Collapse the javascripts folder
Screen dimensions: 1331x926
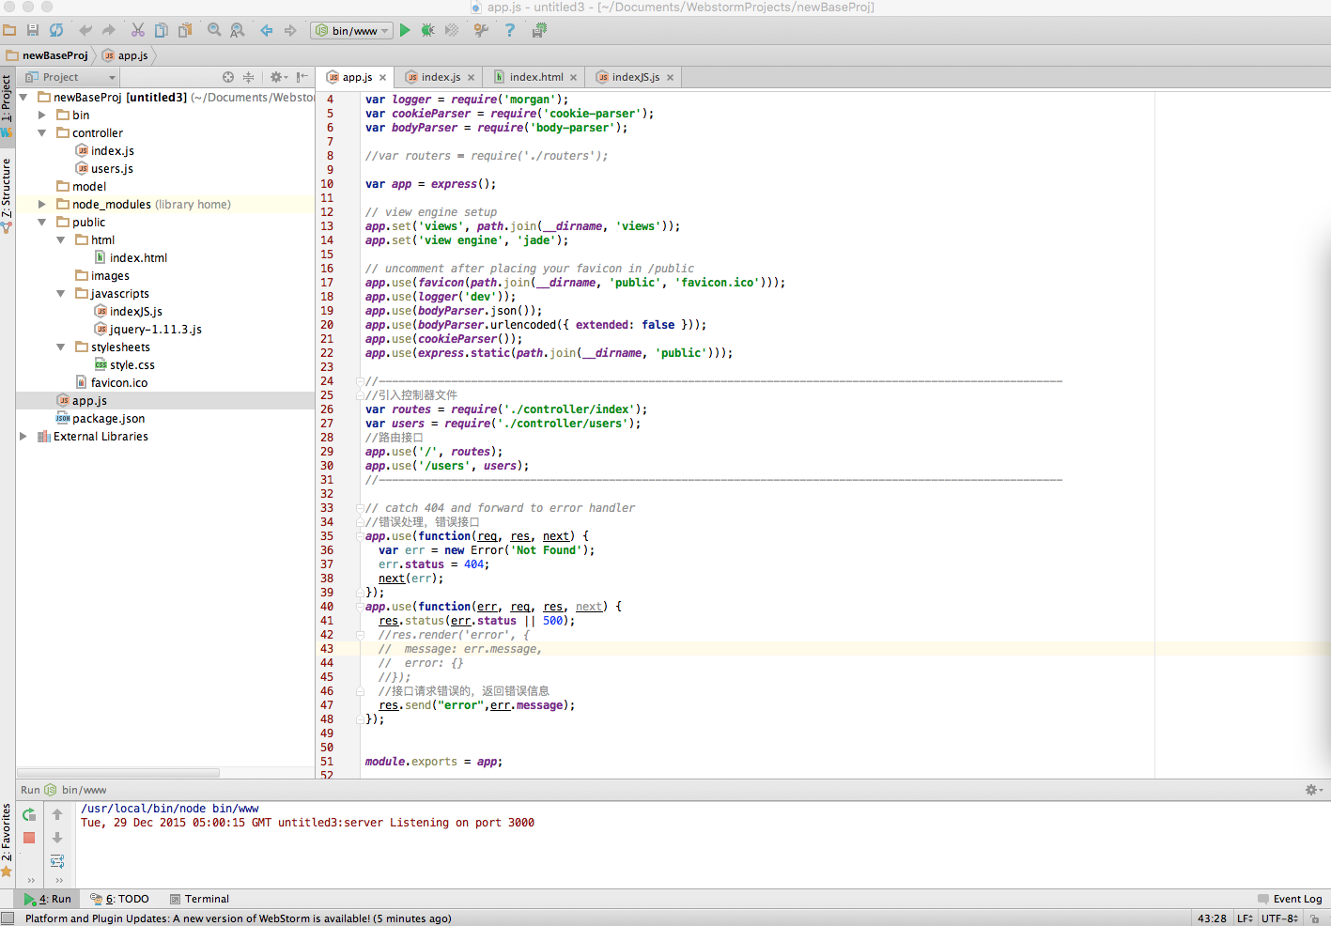60,293
